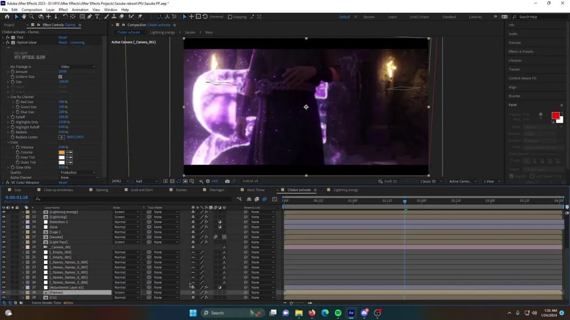Viewport: 570px width, 320px height.
Task: Activate the Selection arrow tool
Action: coord(16,16)
